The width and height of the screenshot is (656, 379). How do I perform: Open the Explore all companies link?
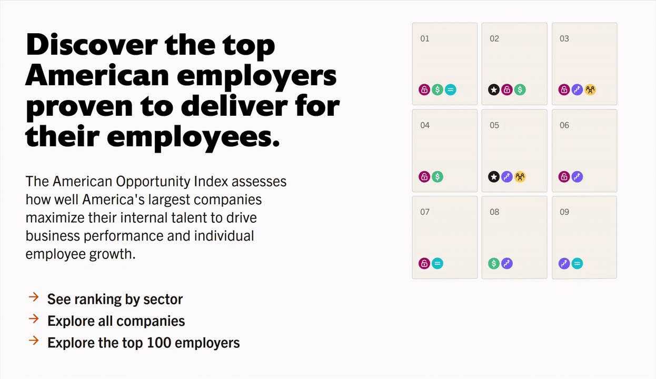click(x=116, y=321)
